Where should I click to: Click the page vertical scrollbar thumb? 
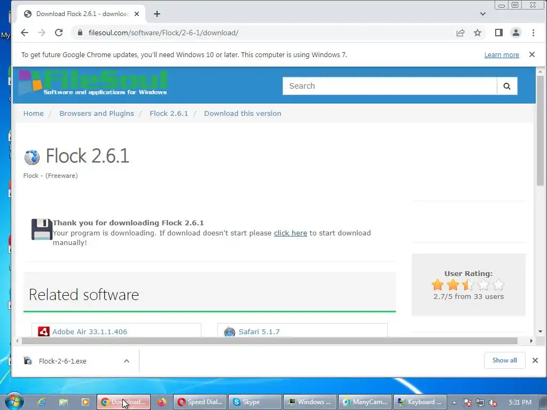[x=540, y=131]
